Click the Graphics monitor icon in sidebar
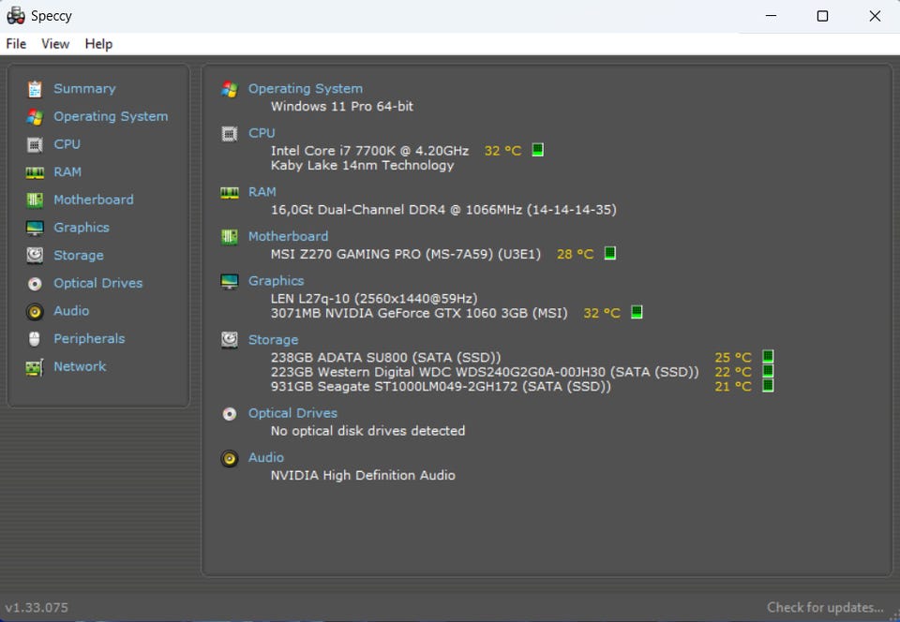Image resolution: width=900 pixels, height=622 pixels. point(35,228)
